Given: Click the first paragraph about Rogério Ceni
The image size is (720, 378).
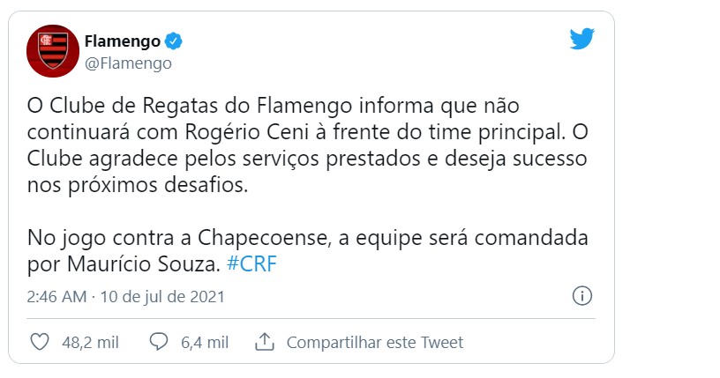Looking at the screenshot, I should [x=308, y=145].
